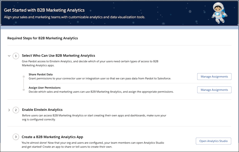Click the vertical connector line between substeps
The width and height of the screenshot is (239, 152).
[24, 83]
